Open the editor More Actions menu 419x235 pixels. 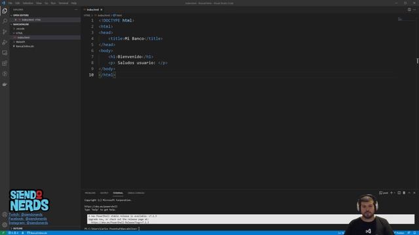tap(414, 10)
